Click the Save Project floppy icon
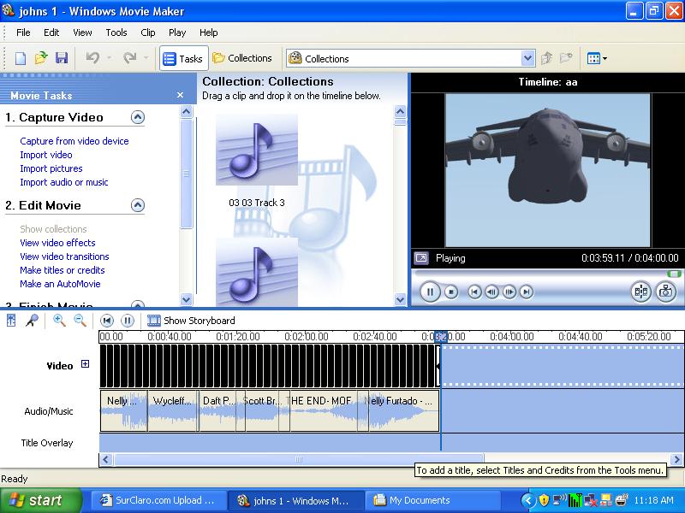Viewport: 685px width, 513px height. point(62,58)
